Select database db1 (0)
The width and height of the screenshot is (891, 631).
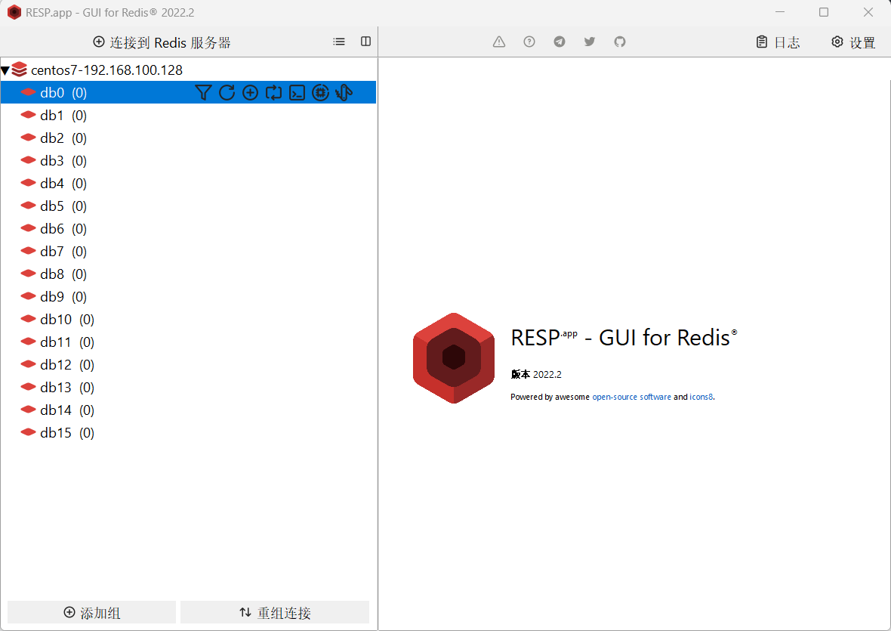[188, 115]
